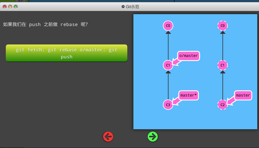This screenshot has width=259, height=148.
Task: Click the gear icon in title bar
Action: tap(123, 7)
